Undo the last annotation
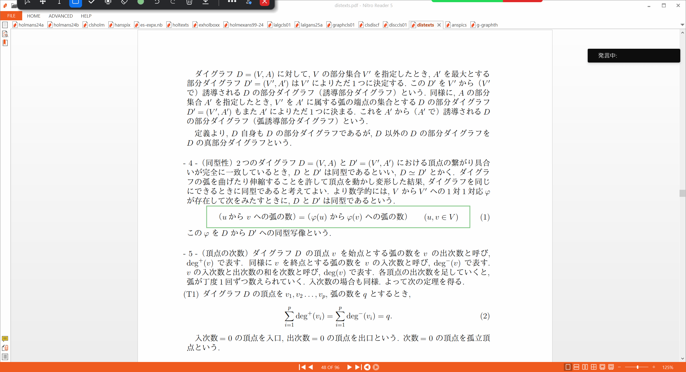 (157, 2)
